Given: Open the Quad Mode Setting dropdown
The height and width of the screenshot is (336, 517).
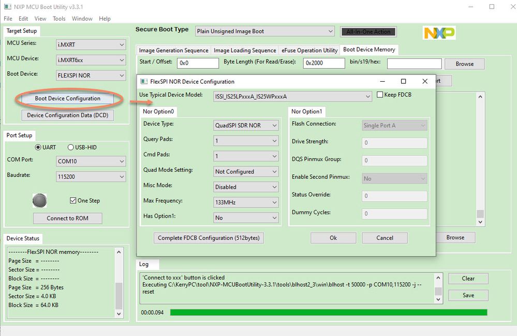Looking at the screenshot, I should [x=246, y=172].
